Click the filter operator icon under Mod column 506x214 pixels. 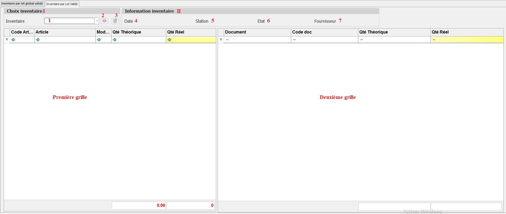99,40
